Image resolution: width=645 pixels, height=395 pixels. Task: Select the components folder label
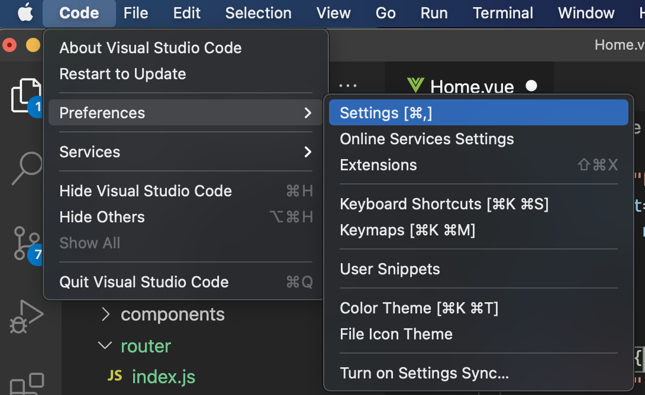(173, 315)
